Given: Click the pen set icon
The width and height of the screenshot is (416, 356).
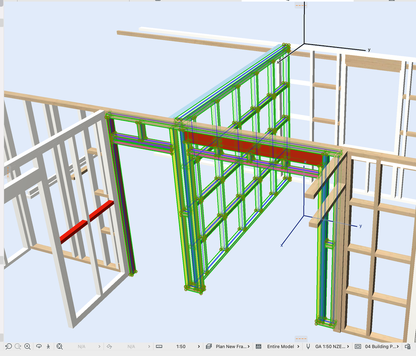Looking at the screenshot, I should coord(308,346).
